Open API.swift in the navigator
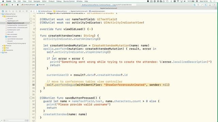 tap(10, 18)
